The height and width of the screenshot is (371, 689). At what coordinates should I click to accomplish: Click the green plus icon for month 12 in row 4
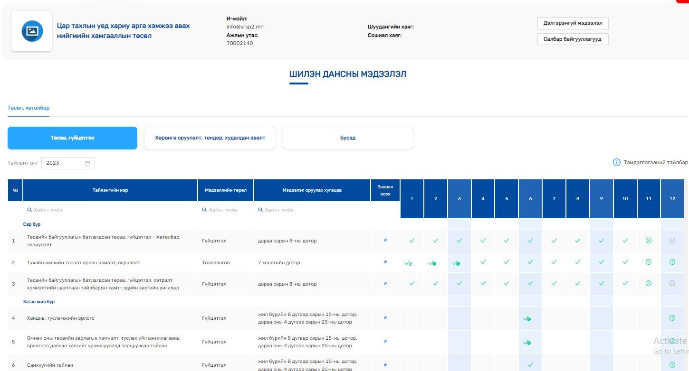672,318
